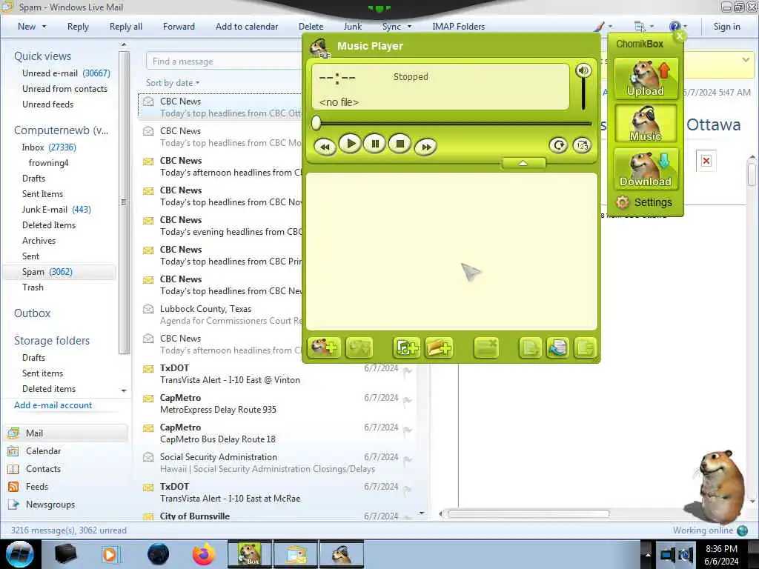Click Reply all in toolbar

[x=126, y=27]
